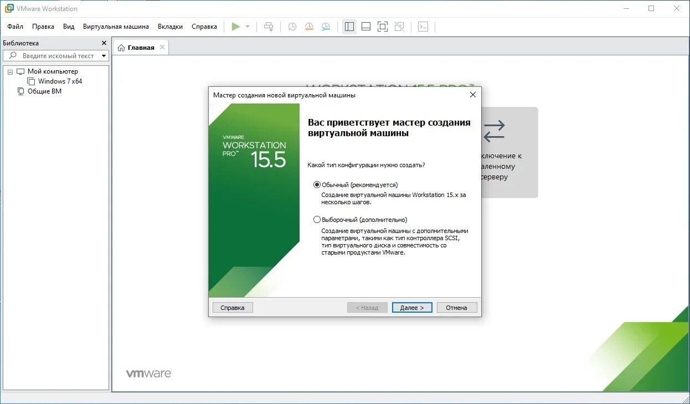This screenshot has height=404, width=690.
Task: Toggle the thumbnail bar view icon
Action: click(x=366, y=27)
